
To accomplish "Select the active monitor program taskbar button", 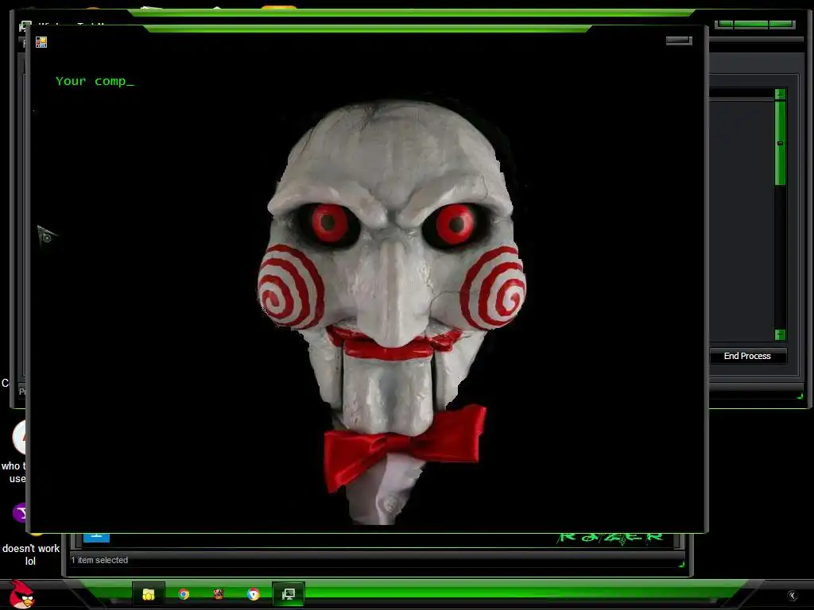I will point(288,594).
